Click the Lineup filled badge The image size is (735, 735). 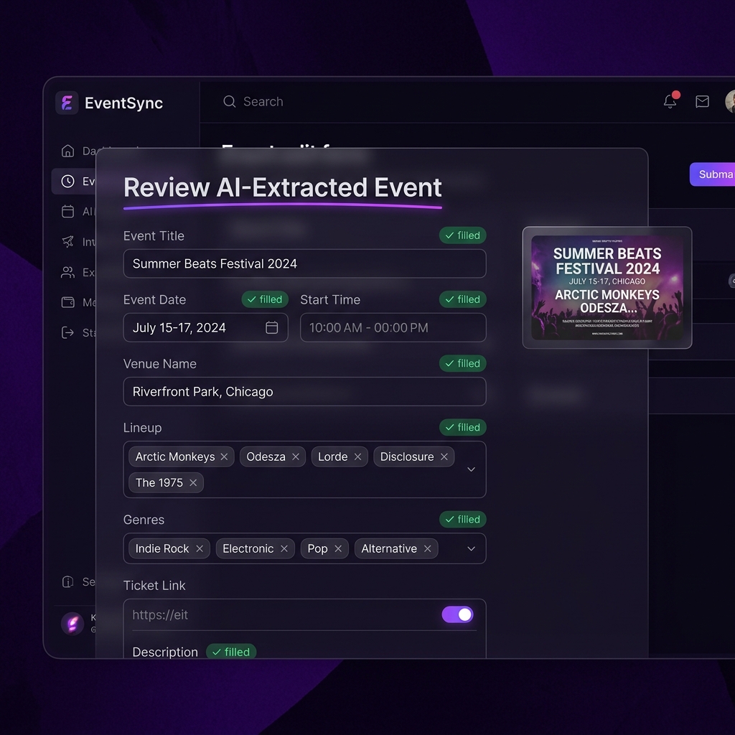pos(463,428)
